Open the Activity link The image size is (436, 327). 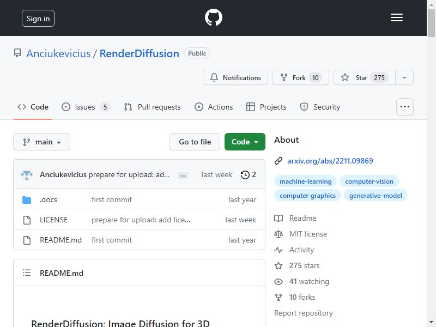point(301,250)
